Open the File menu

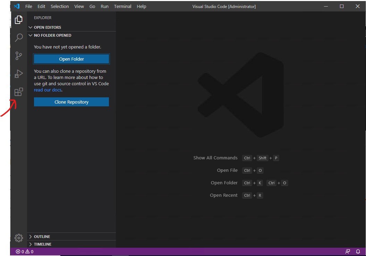pos(29,7)
